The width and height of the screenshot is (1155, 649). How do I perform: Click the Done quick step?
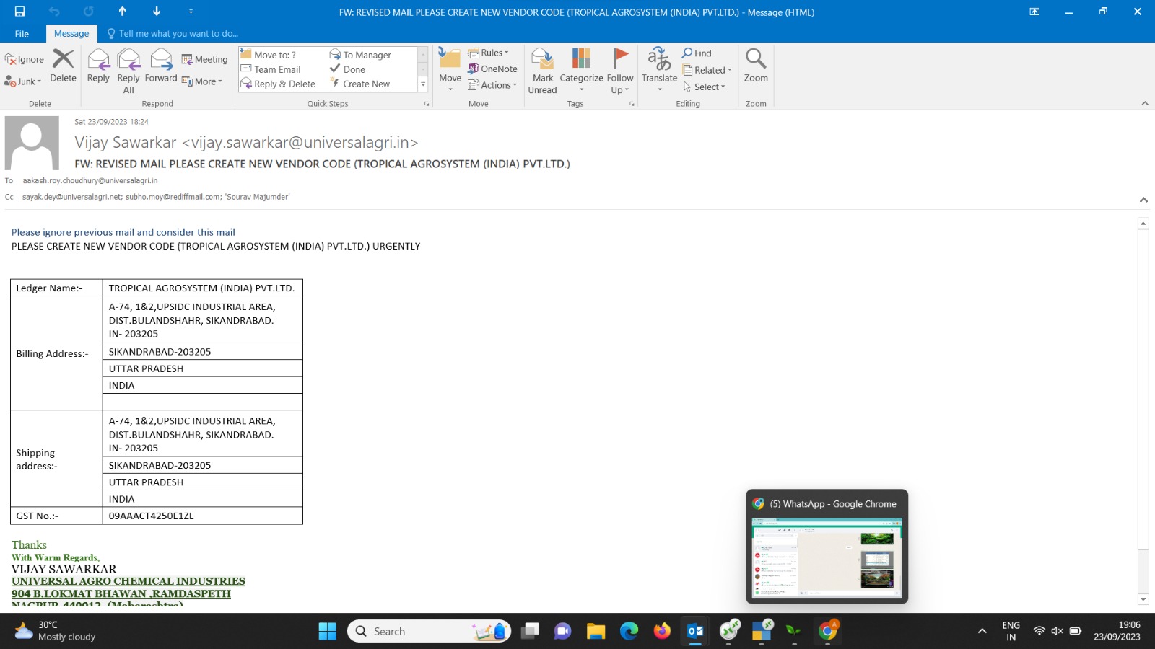tap(354, 69)
